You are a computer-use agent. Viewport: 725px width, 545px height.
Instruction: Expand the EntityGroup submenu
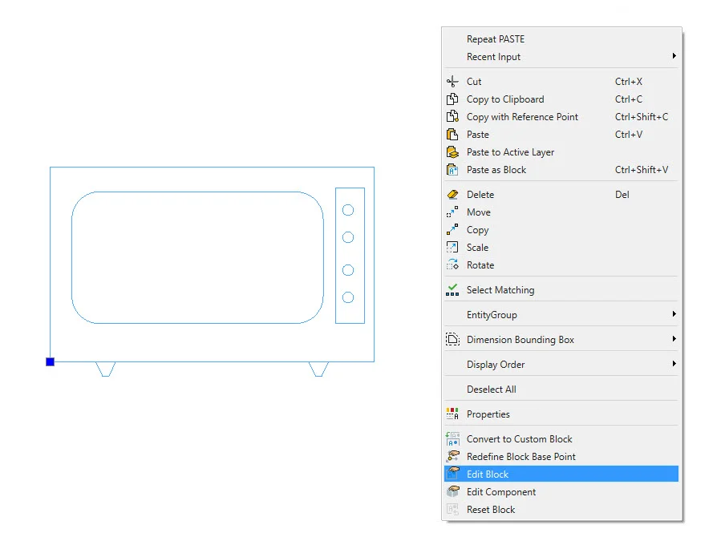[x=674, y=315]
